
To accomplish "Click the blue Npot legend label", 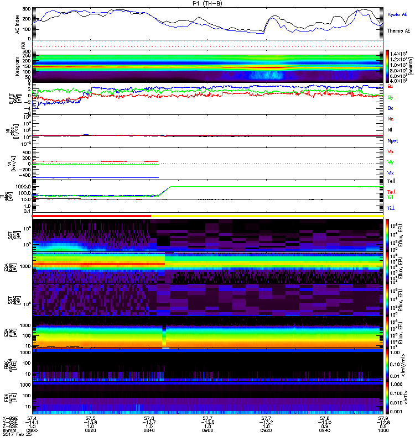I will click(392, 140).
